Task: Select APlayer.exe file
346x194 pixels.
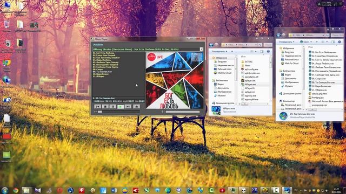Action: click(249, 84)
